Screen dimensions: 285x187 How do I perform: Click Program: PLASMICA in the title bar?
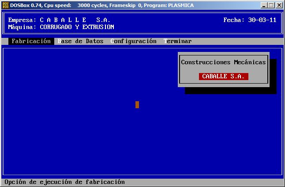pos(169,5)
